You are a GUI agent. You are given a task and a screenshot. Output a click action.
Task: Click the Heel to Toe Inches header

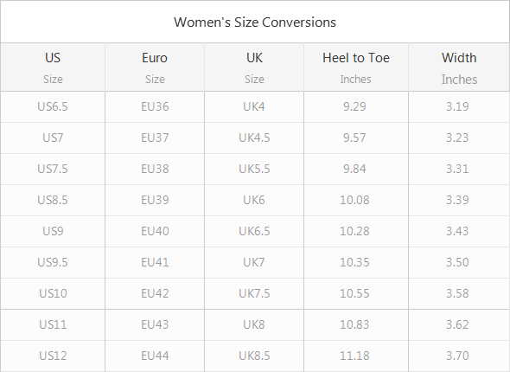pos(356,67)
